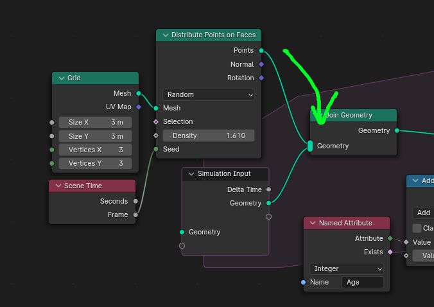Image resolution: width=434 pixels, height=307 pixels.
Task: Open the Integer data type dropdown
Action: pos(347,269)
